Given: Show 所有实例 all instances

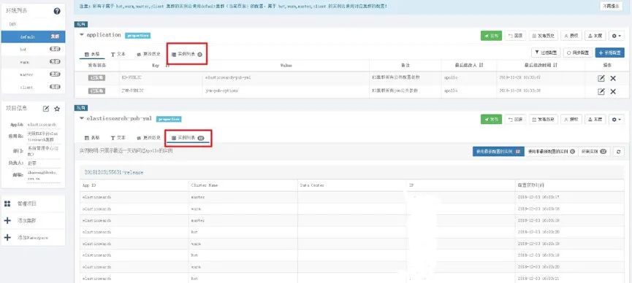Looking at the screenshot, I should coord(594,152).
